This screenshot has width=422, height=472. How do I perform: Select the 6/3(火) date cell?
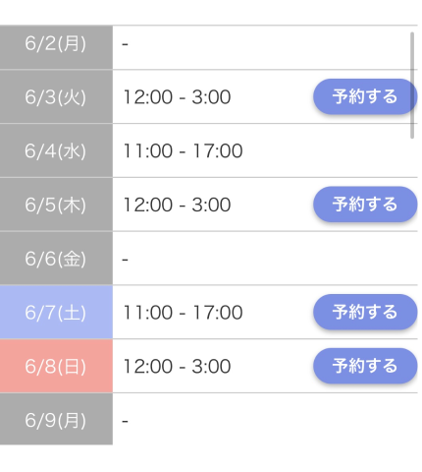tap(56, 96)
